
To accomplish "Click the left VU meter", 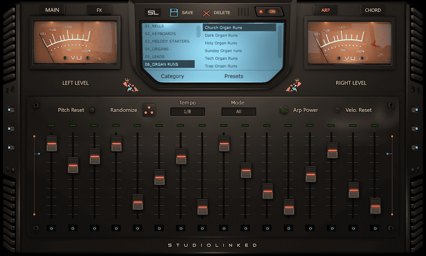I will [75, 42].
